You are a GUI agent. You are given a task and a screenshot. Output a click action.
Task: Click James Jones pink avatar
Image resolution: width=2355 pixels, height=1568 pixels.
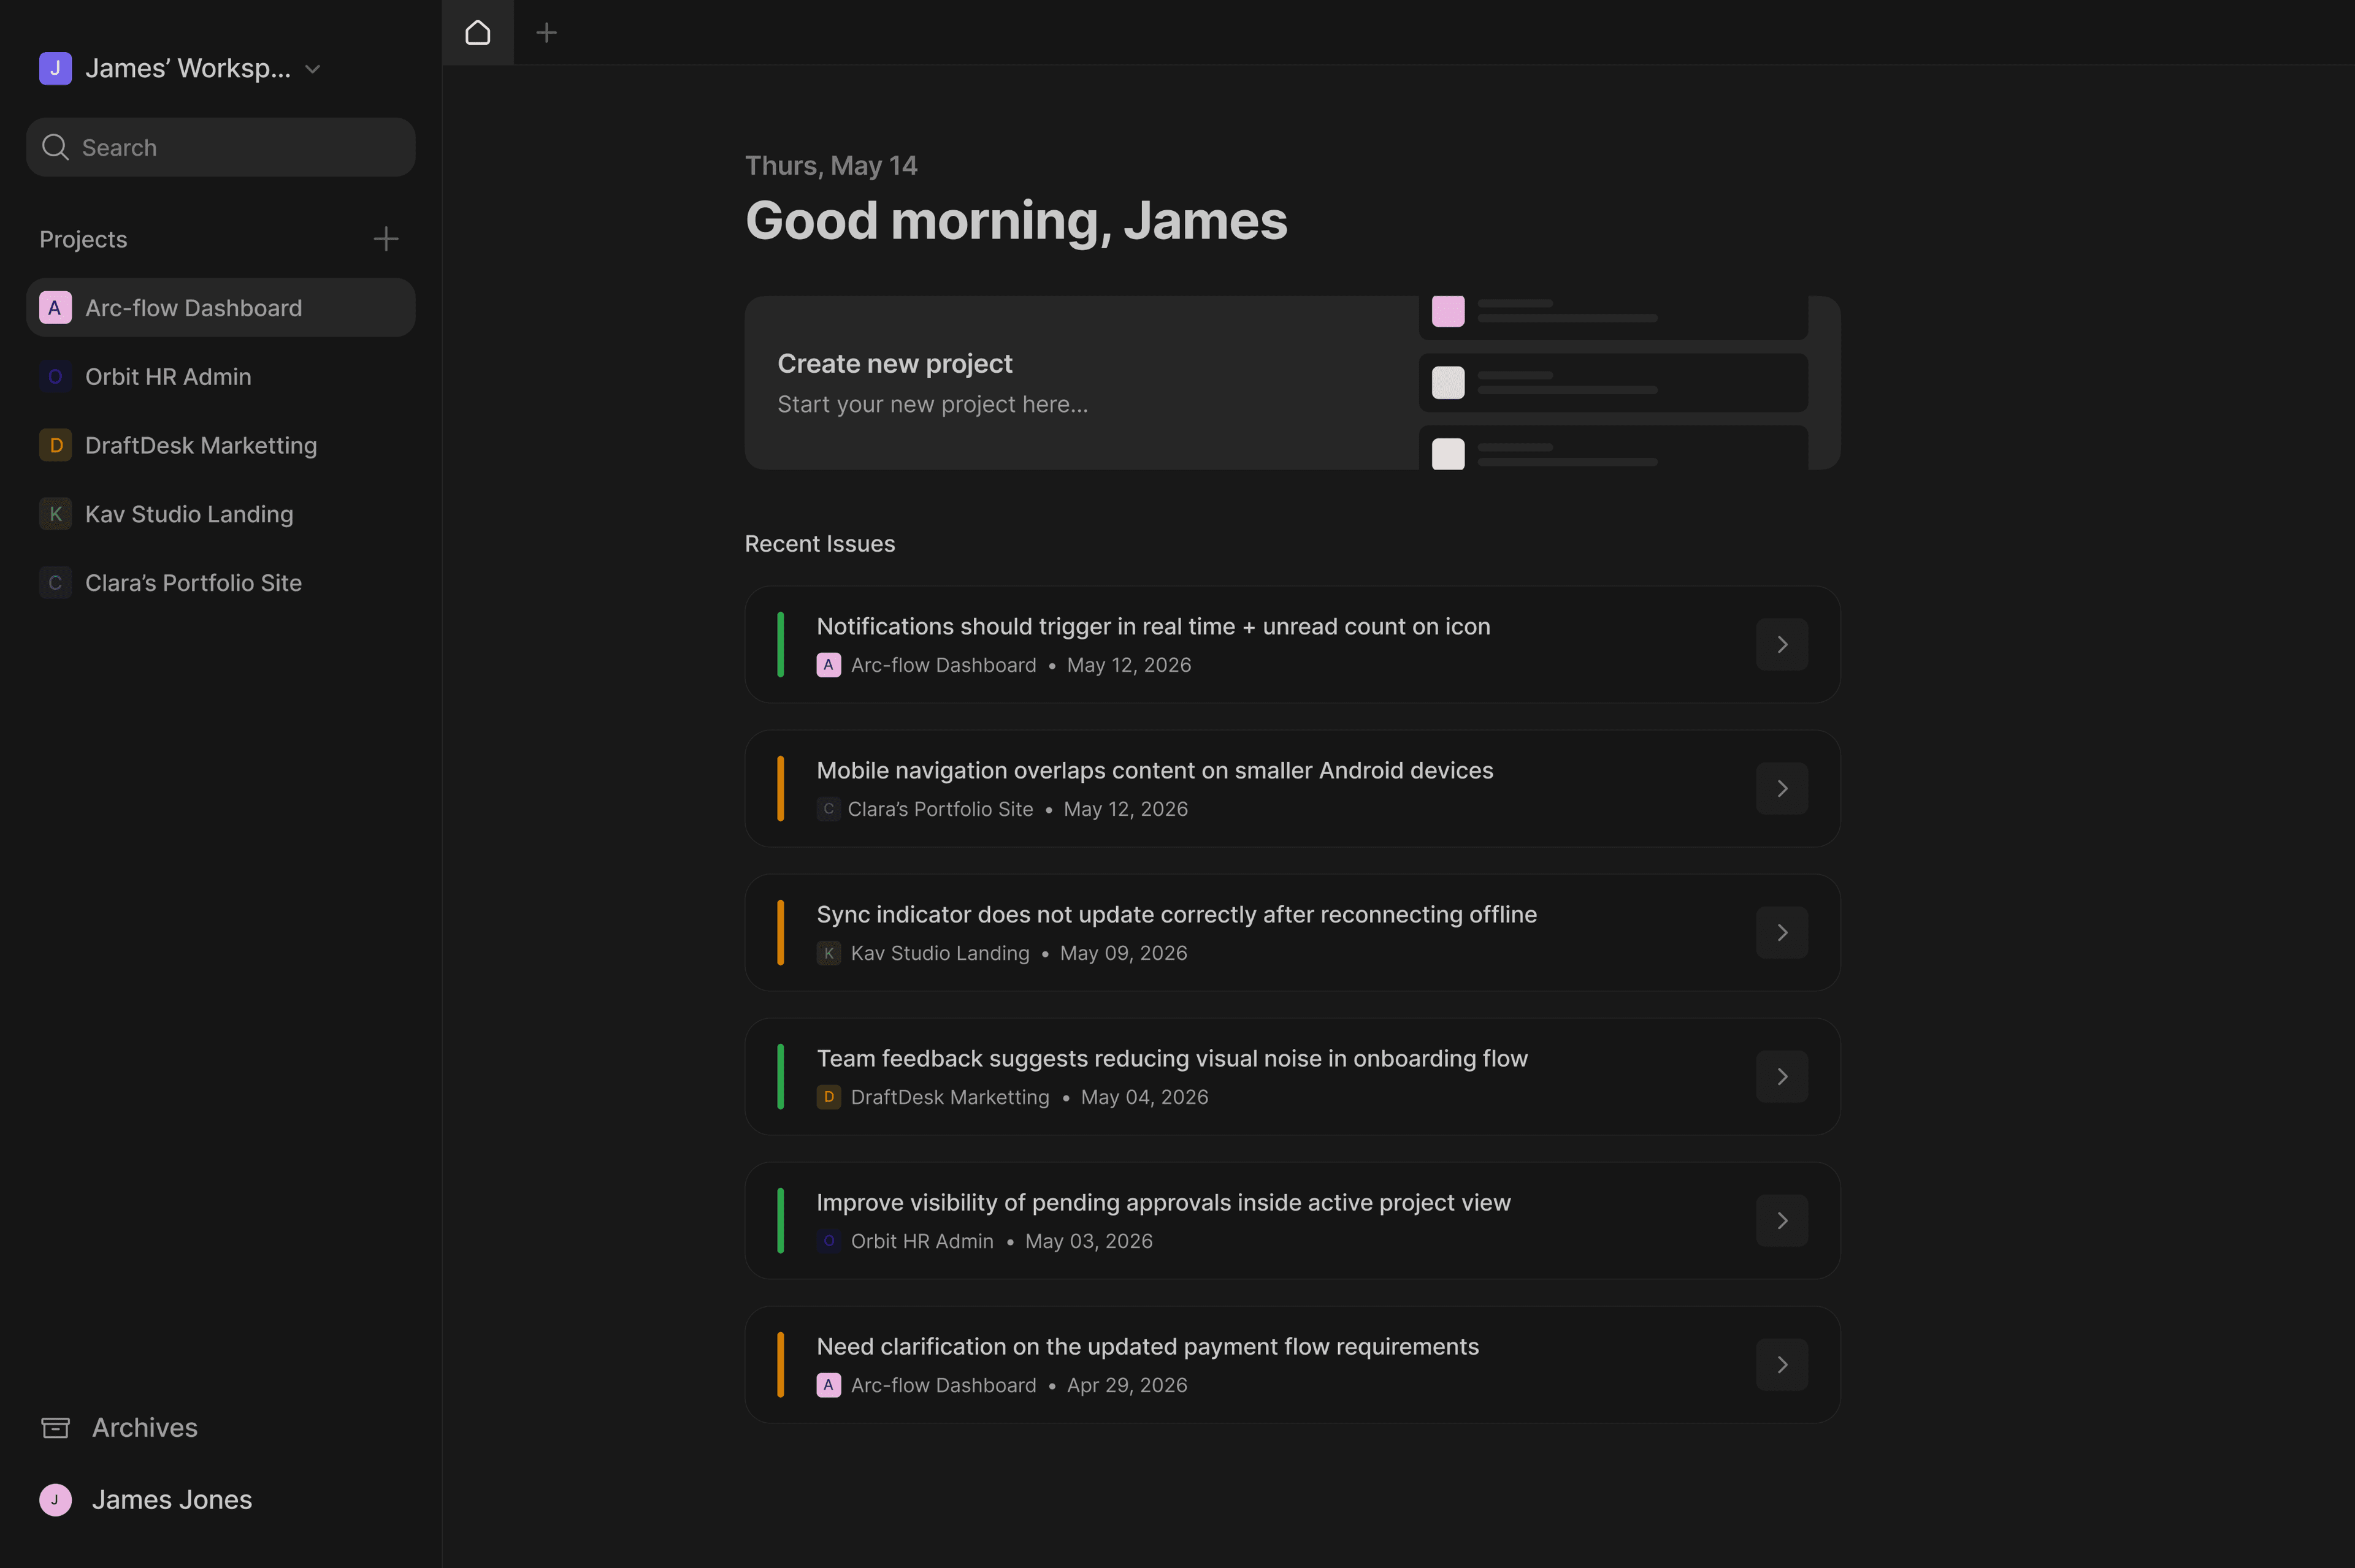(x=55, y=1499)
